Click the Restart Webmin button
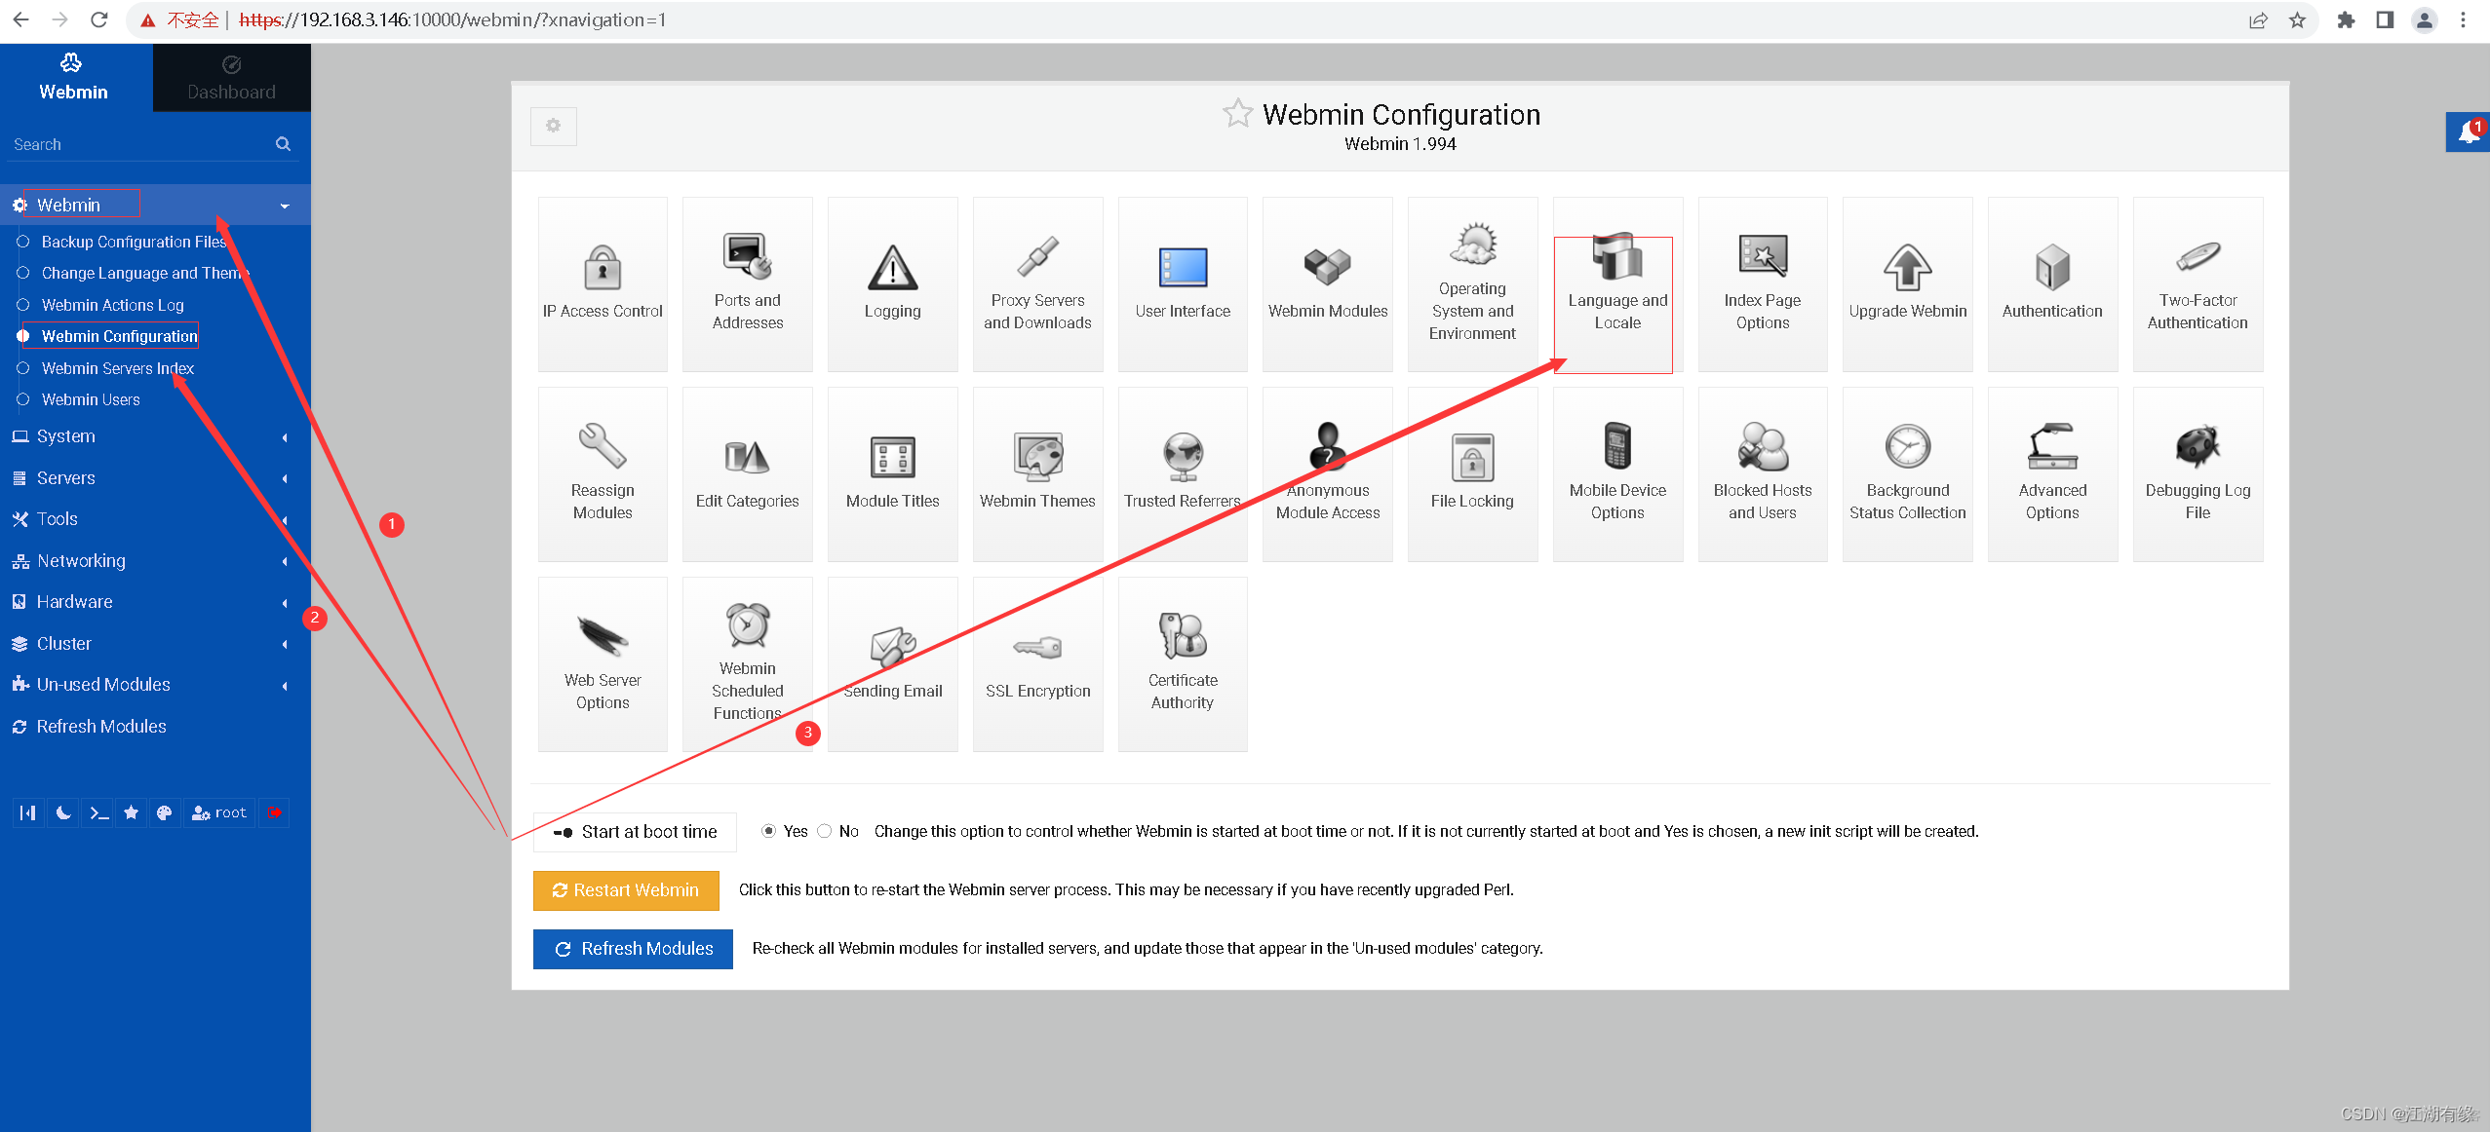The width and height of the screenshot is (2490, 1132). click(x=626, y=890)
